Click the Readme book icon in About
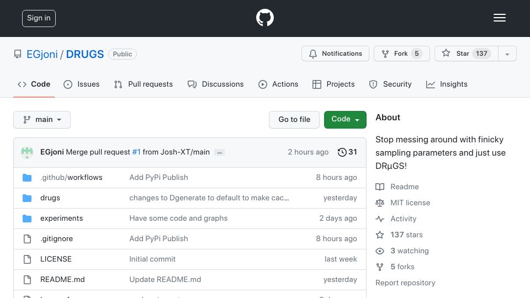 tap(380, 187)
